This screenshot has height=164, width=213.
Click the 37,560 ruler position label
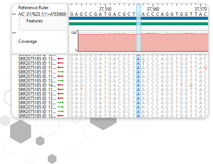click(x=153, y=9)
